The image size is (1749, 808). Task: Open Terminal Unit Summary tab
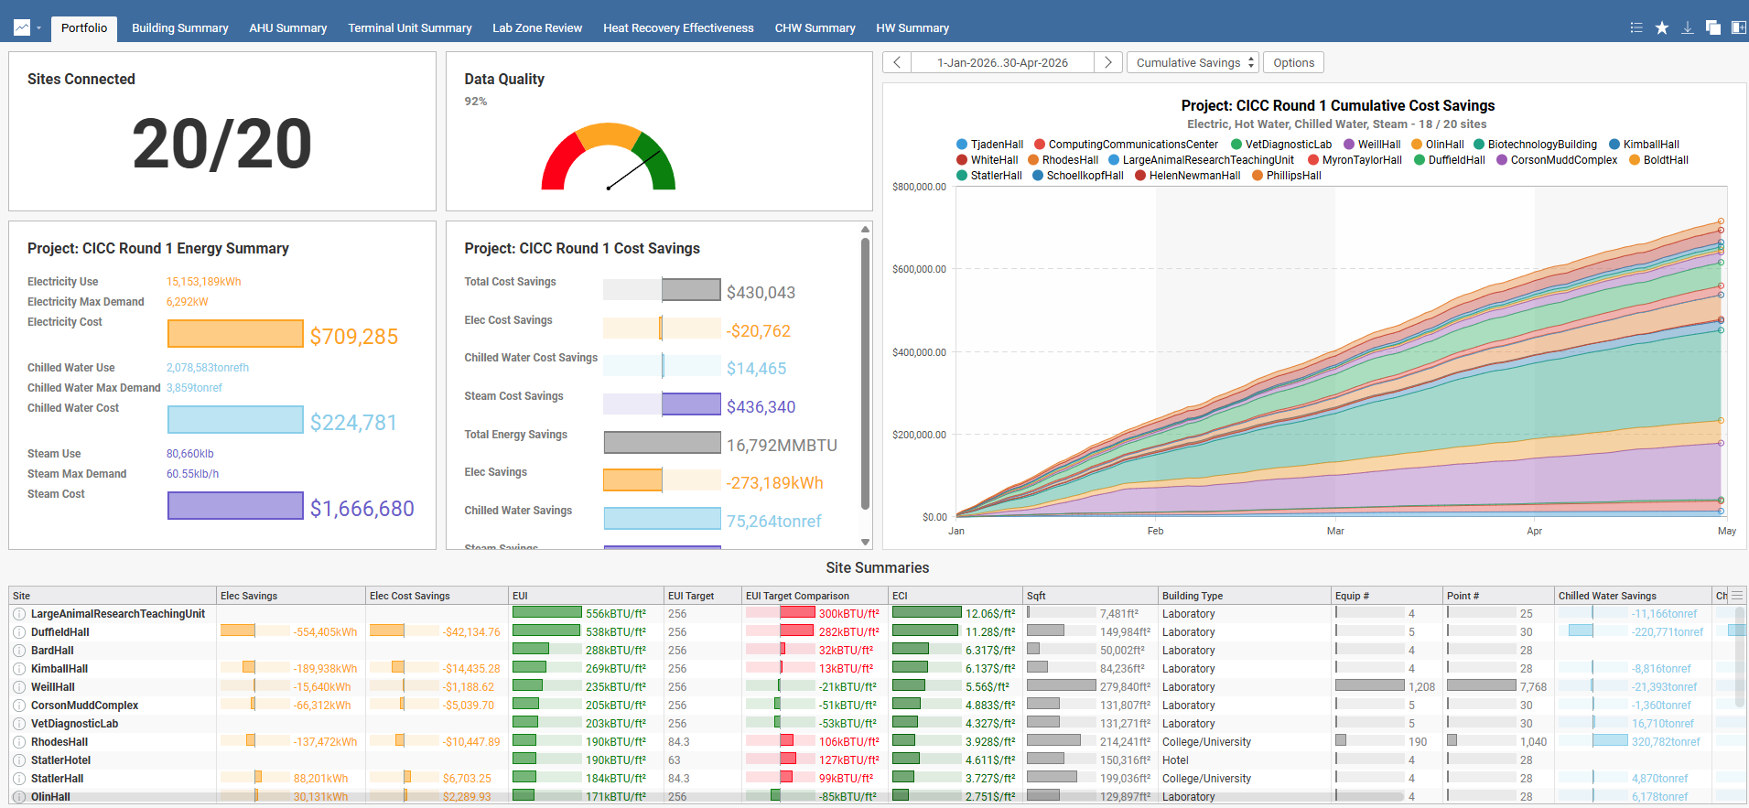click(x=410, y=28)
